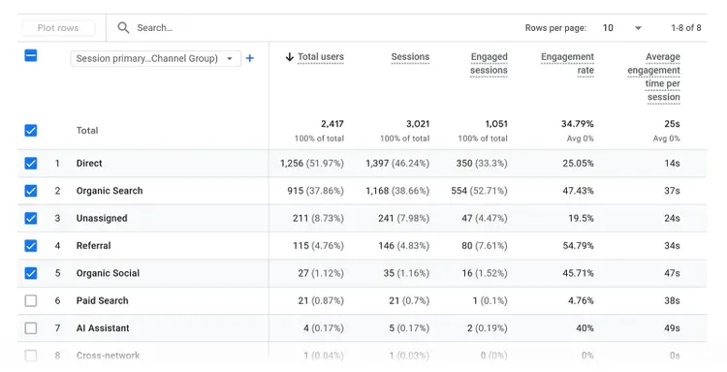Screen dimensions: 727x372
Task: Click Referral's 54.79% engagement rate
Action: pos(578,245)
